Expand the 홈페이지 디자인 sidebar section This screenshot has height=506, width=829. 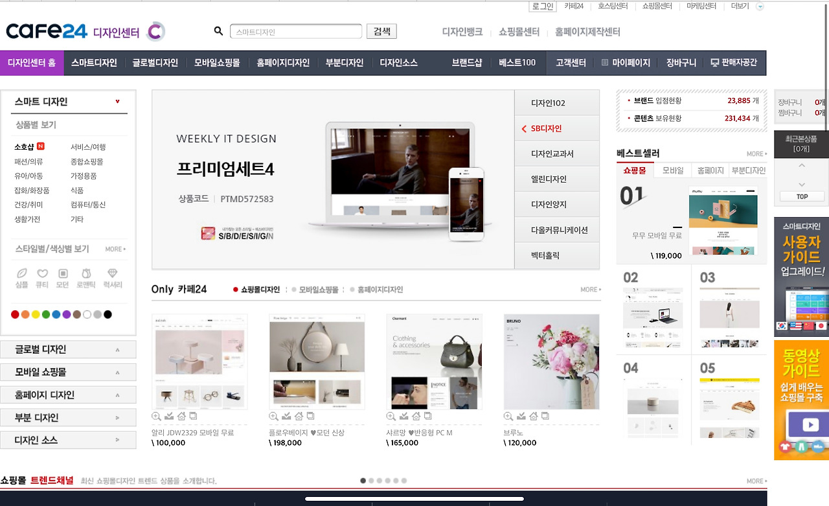(x=68, y=395)
